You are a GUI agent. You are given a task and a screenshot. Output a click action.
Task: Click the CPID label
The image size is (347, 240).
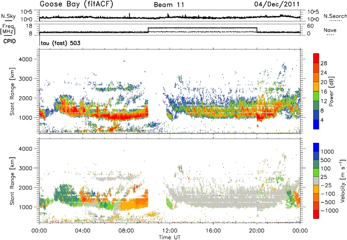point(10,41)
